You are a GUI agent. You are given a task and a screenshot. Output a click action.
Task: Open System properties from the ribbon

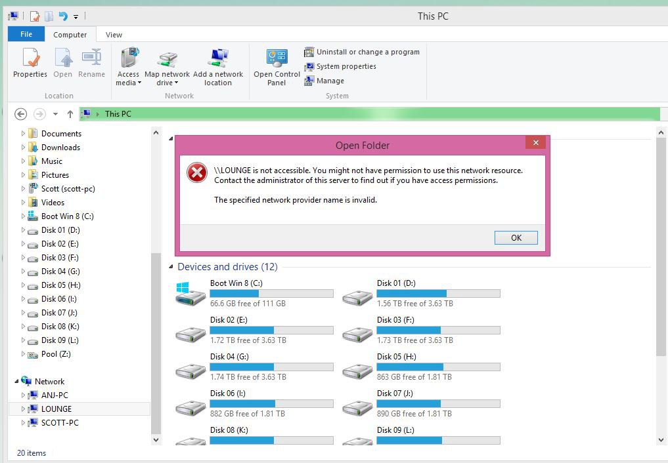[x=340, y=66]
